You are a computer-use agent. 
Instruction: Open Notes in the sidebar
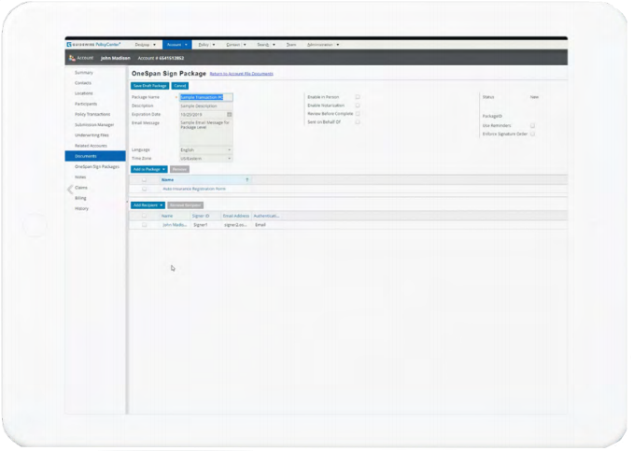coord(80,176)
